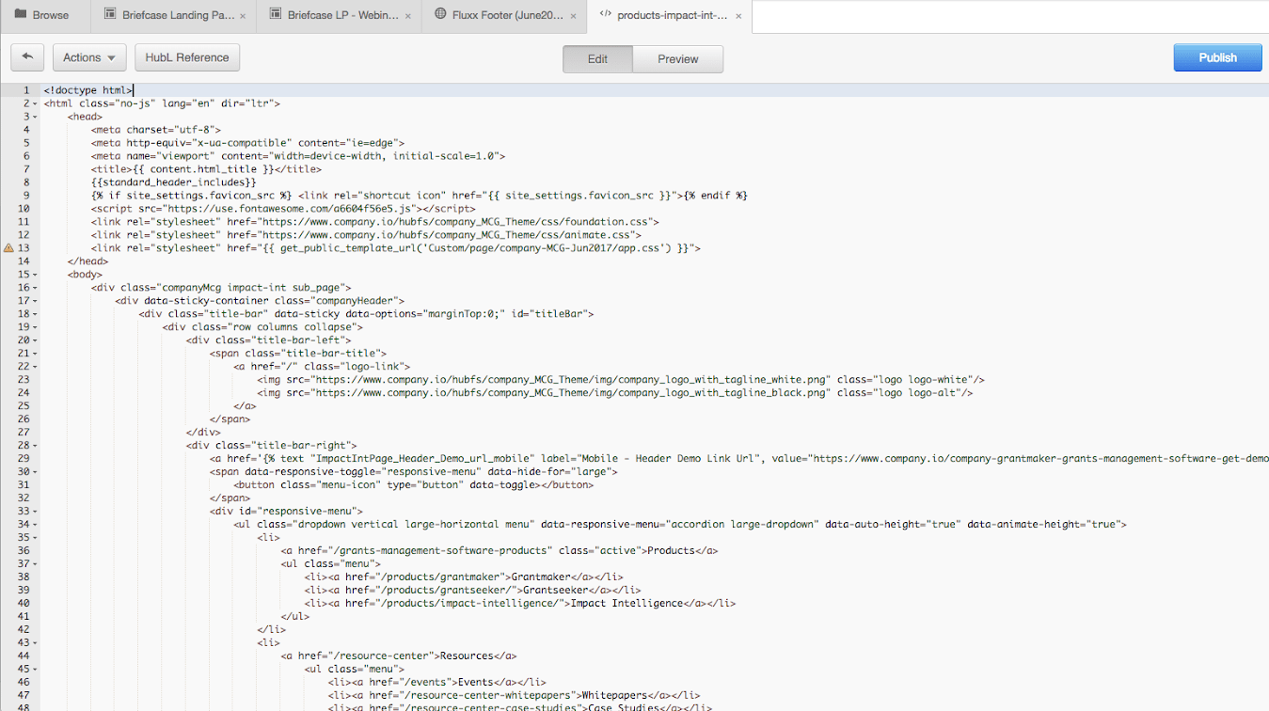The image size is (1269, 711).
Task: Close the Briefcase LP - Webin tab
Action: (x=408, y=16)
